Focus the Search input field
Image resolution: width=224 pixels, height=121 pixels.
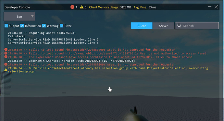point(197,26)
